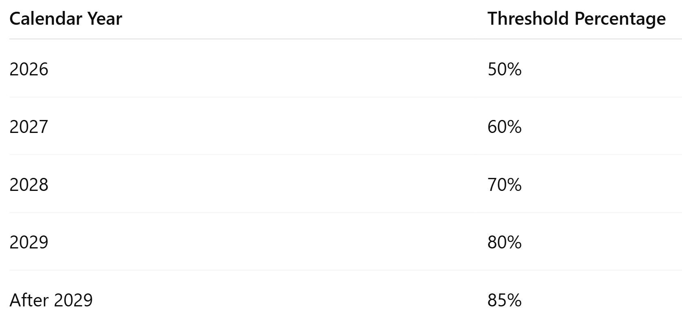This screenshot has height=321, width=682.
Task: Select the After 2029 row label
Action: point(51,300)
